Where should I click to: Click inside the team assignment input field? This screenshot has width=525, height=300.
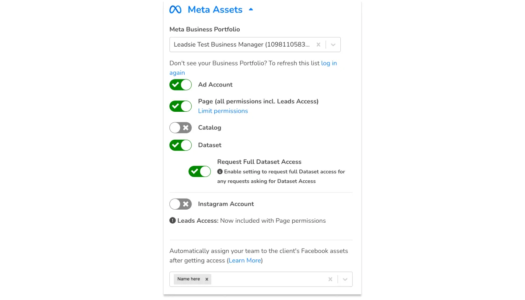tap(261, 279)
